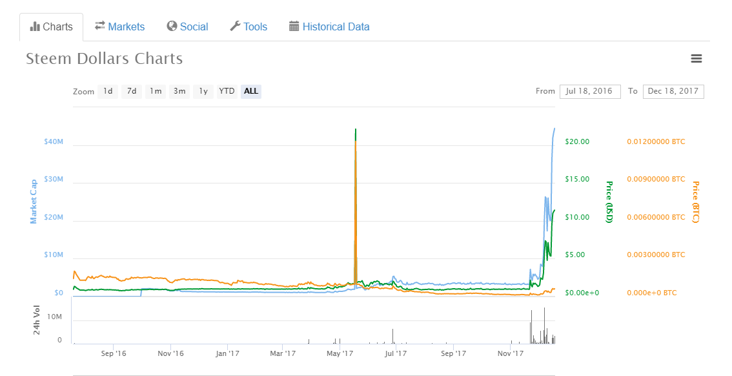Click the 0.01200000 BTC tick label
Viewport: 732px width, 376px height.
click(x=656, y=141)
